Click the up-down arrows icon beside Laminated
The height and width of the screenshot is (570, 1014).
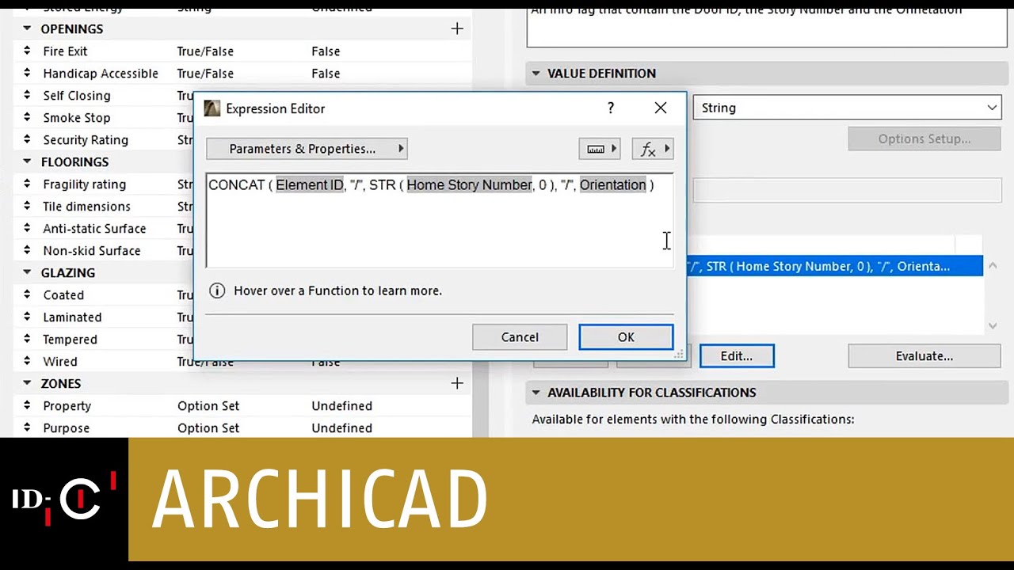coord(26,317)
